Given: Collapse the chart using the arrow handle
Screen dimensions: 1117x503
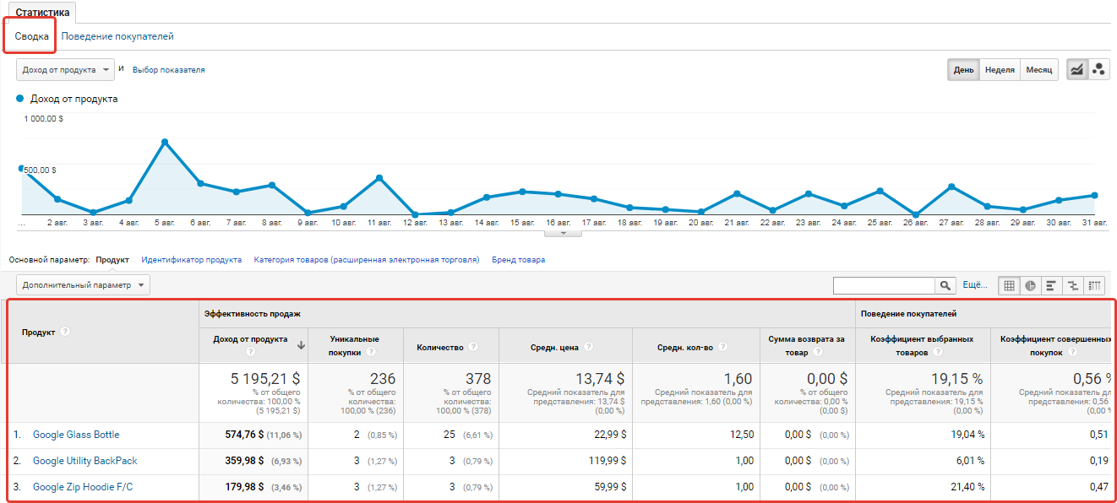Looking at the screenshot, I should click(x=565, y=233).
